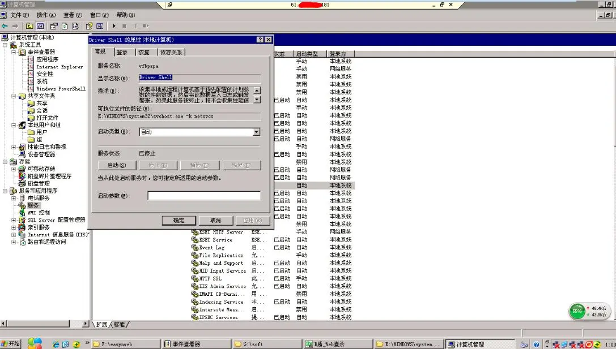616x349 pixels.
Task: Switch to the 登录 tab
Action: (x=122, y=52)
